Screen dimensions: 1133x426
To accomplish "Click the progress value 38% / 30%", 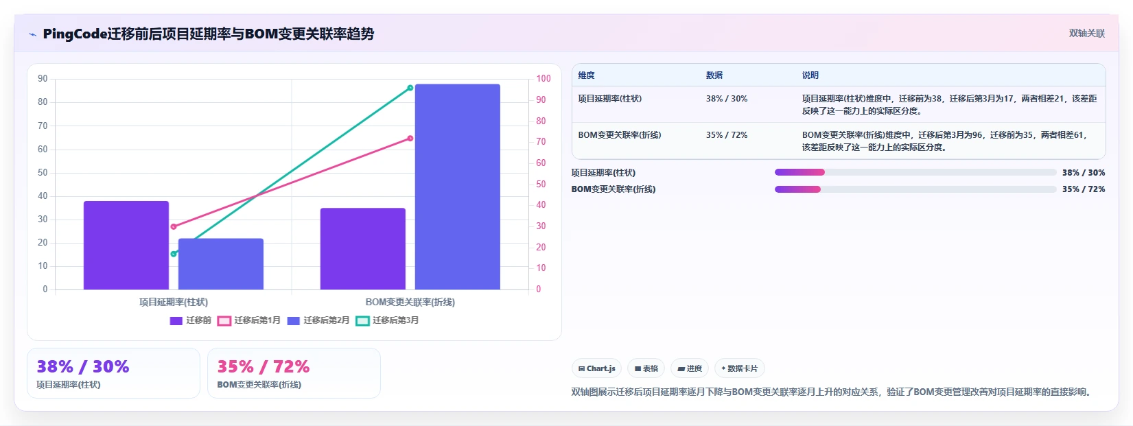I will pos(1084,173).
